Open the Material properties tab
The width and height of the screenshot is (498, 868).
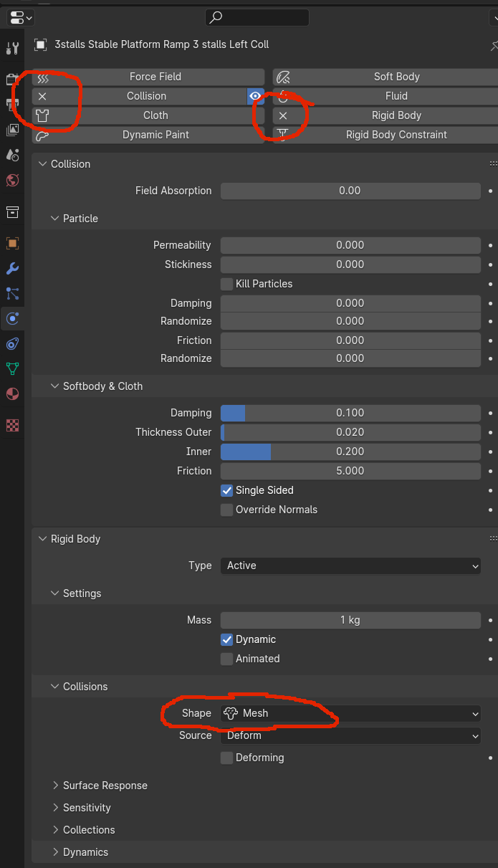(12, 394)
